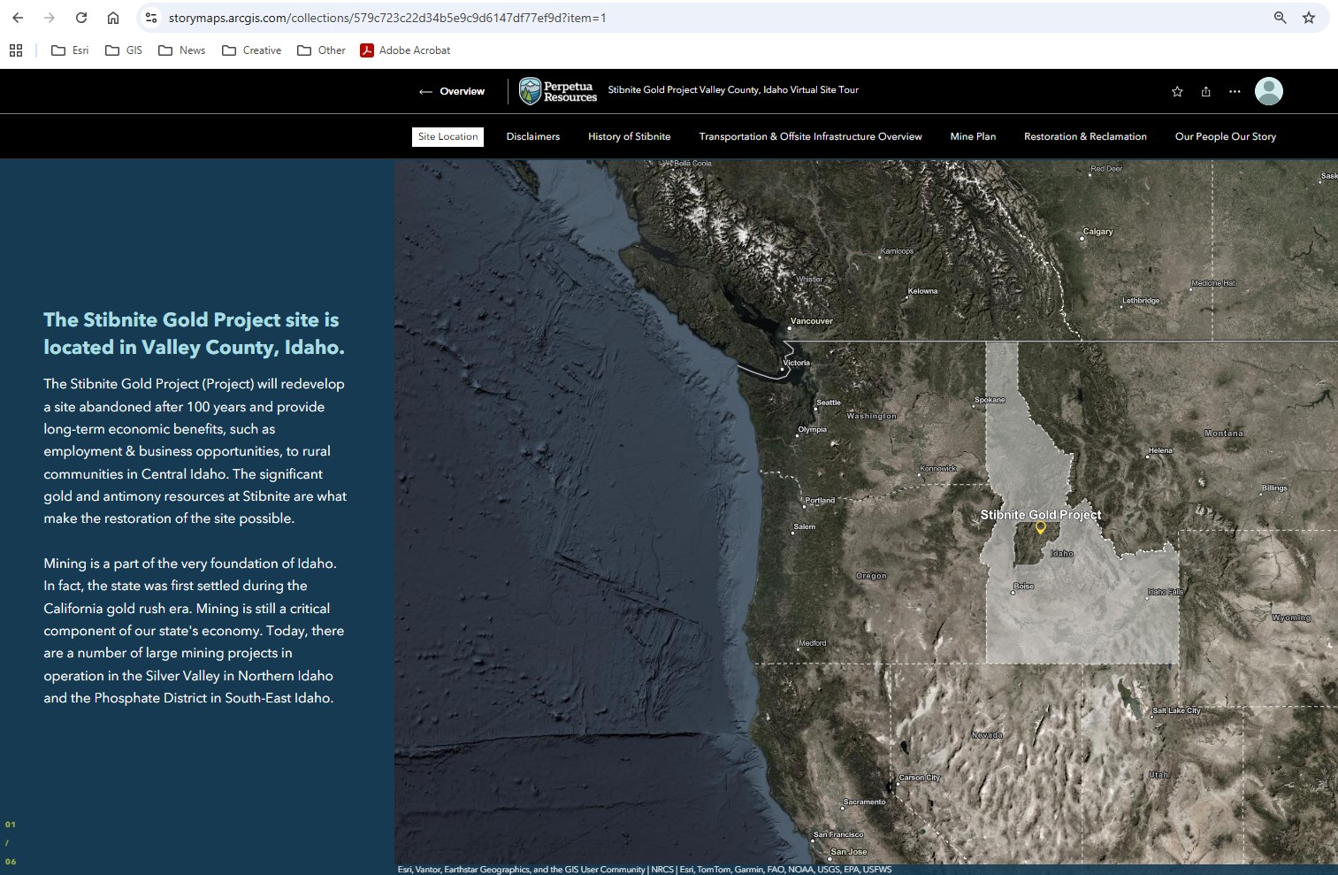This screenshot has height=875, width=1338.
Task: Open the apps grid in bookmarks bar
Action: pyautogui.click(x=16, y=50)
